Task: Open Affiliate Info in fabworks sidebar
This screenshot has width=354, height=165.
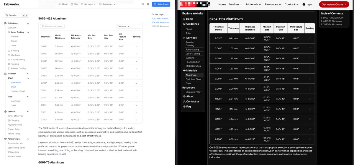Action: 13,152
